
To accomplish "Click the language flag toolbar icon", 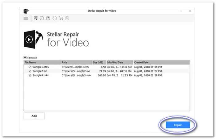I will click(36, 18).
